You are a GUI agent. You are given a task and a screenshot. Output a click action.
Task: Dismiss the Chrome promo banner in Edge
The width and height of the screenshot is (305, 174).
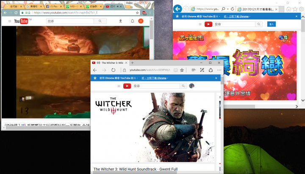216,78
